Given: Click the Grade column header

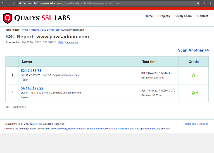Looking at the screenshot, I should pos(194,62).
